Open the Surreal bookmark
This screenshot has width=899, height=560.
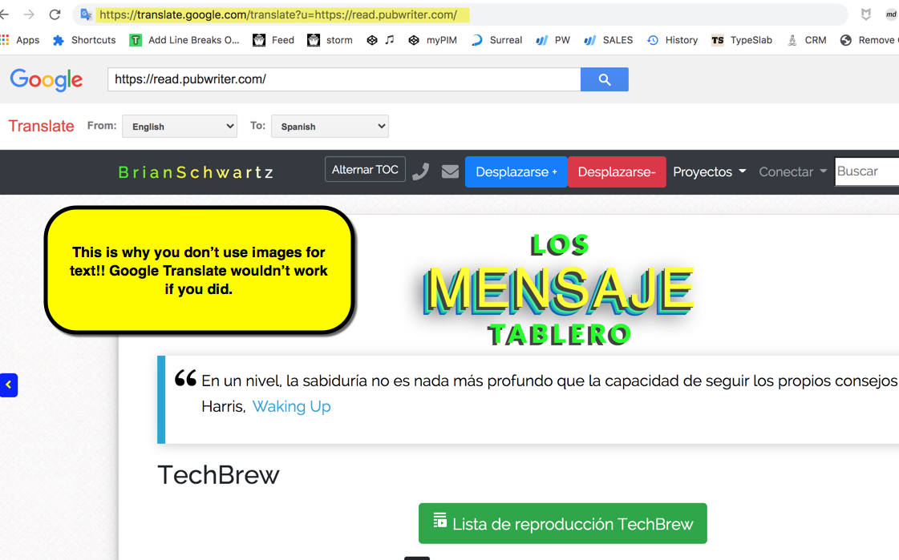[496, 40]
